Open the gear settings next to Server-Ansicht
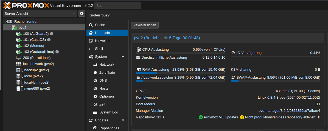The width and height of the screenshot is (328, 131). pyautogui.click(x=82, y=14)
